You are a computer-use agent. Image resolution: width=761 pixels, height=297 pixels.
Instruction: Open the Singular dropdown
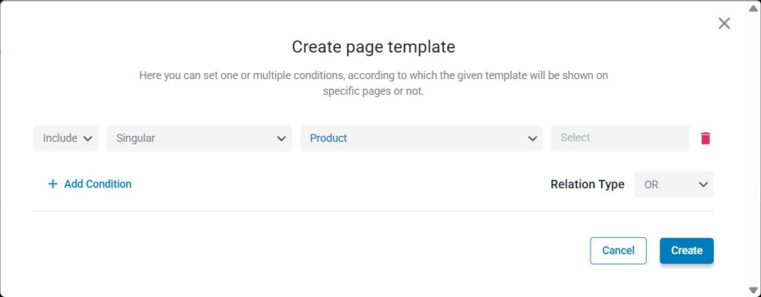pyautogui.click(x=199, y=138)
